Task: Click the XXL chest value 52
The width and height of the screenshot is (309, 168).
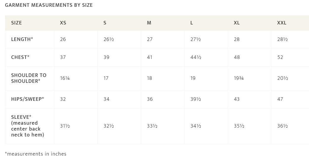Action: coord(280,57)
